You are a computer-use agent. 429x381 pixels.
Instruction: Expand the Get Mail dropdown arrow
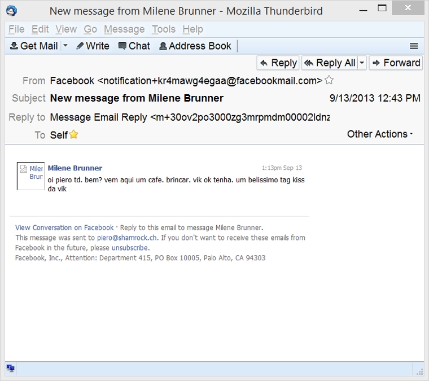(x=65, y=46)
